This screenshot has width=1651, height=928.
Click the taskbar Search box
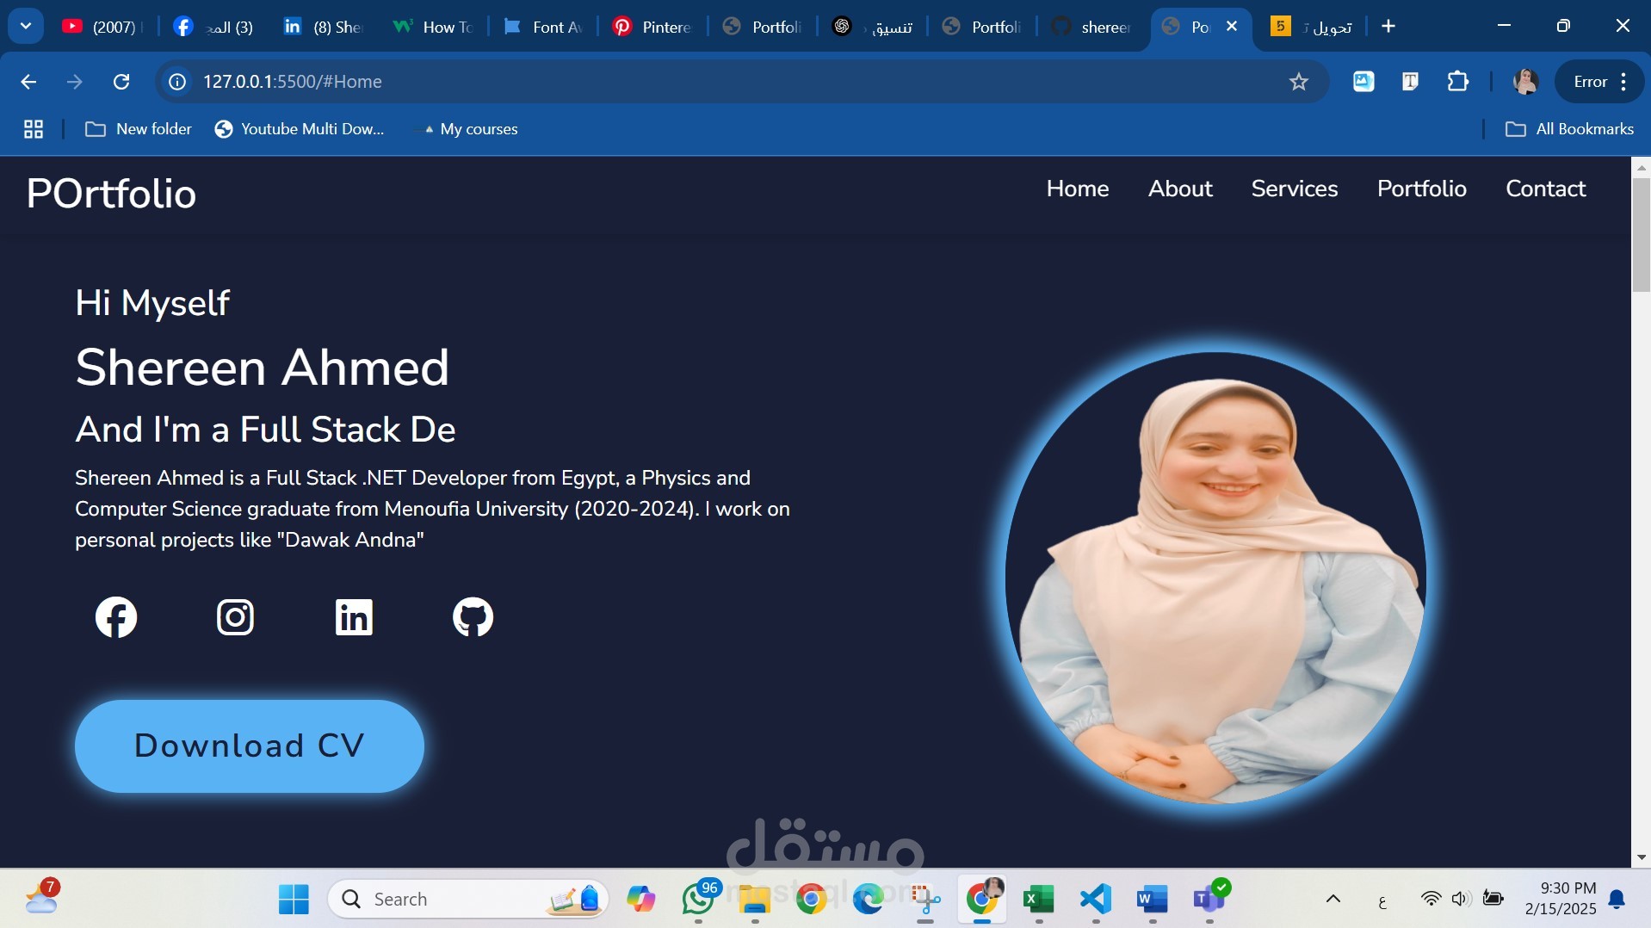point(468,900)
